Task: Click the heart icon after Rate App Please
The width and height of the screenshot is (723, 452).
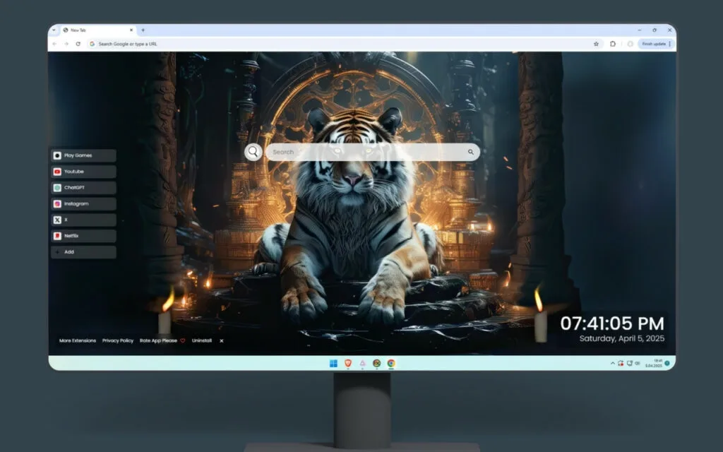Action: (183, 341)
